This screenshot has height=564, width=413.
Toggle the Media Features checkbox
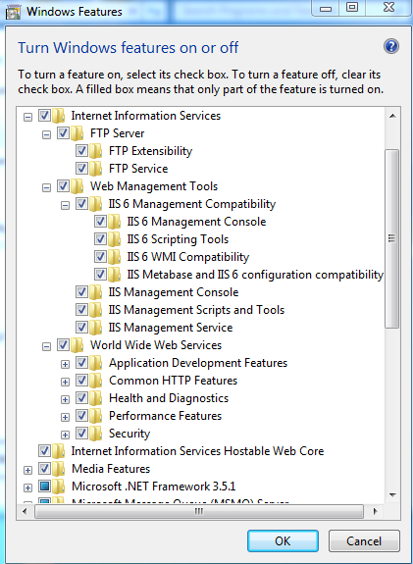tap(44, 468)
